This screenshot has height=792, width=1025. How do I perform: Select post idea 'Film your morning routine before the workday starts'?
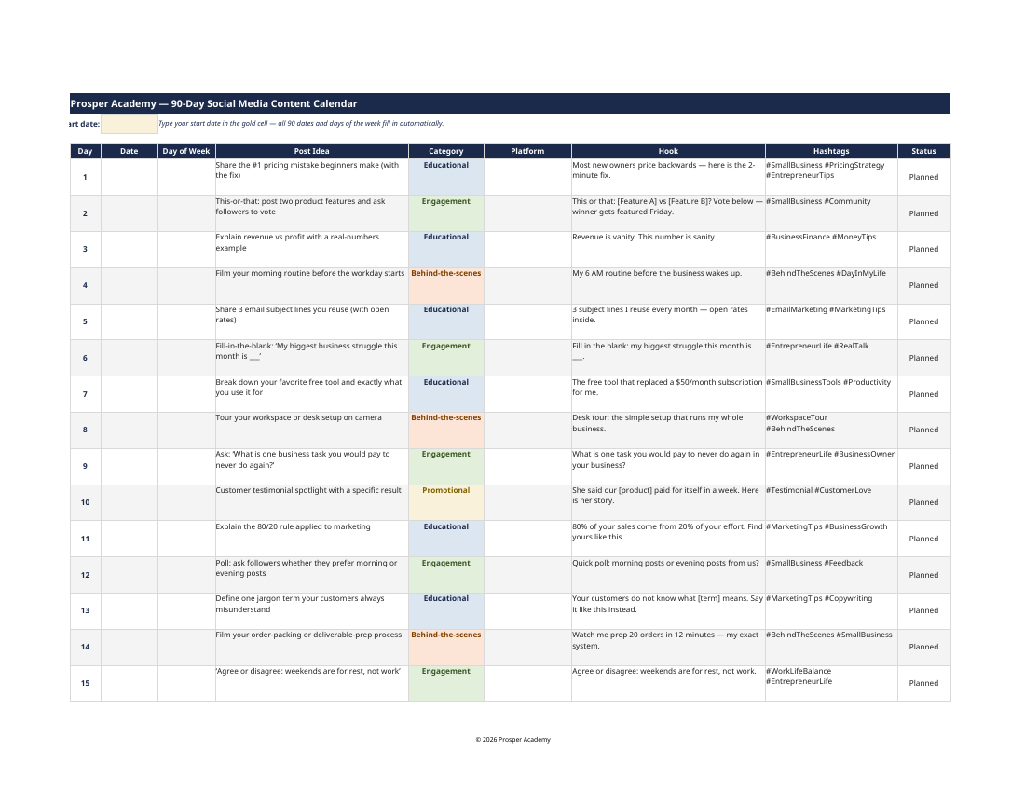[x=310, y=273]
